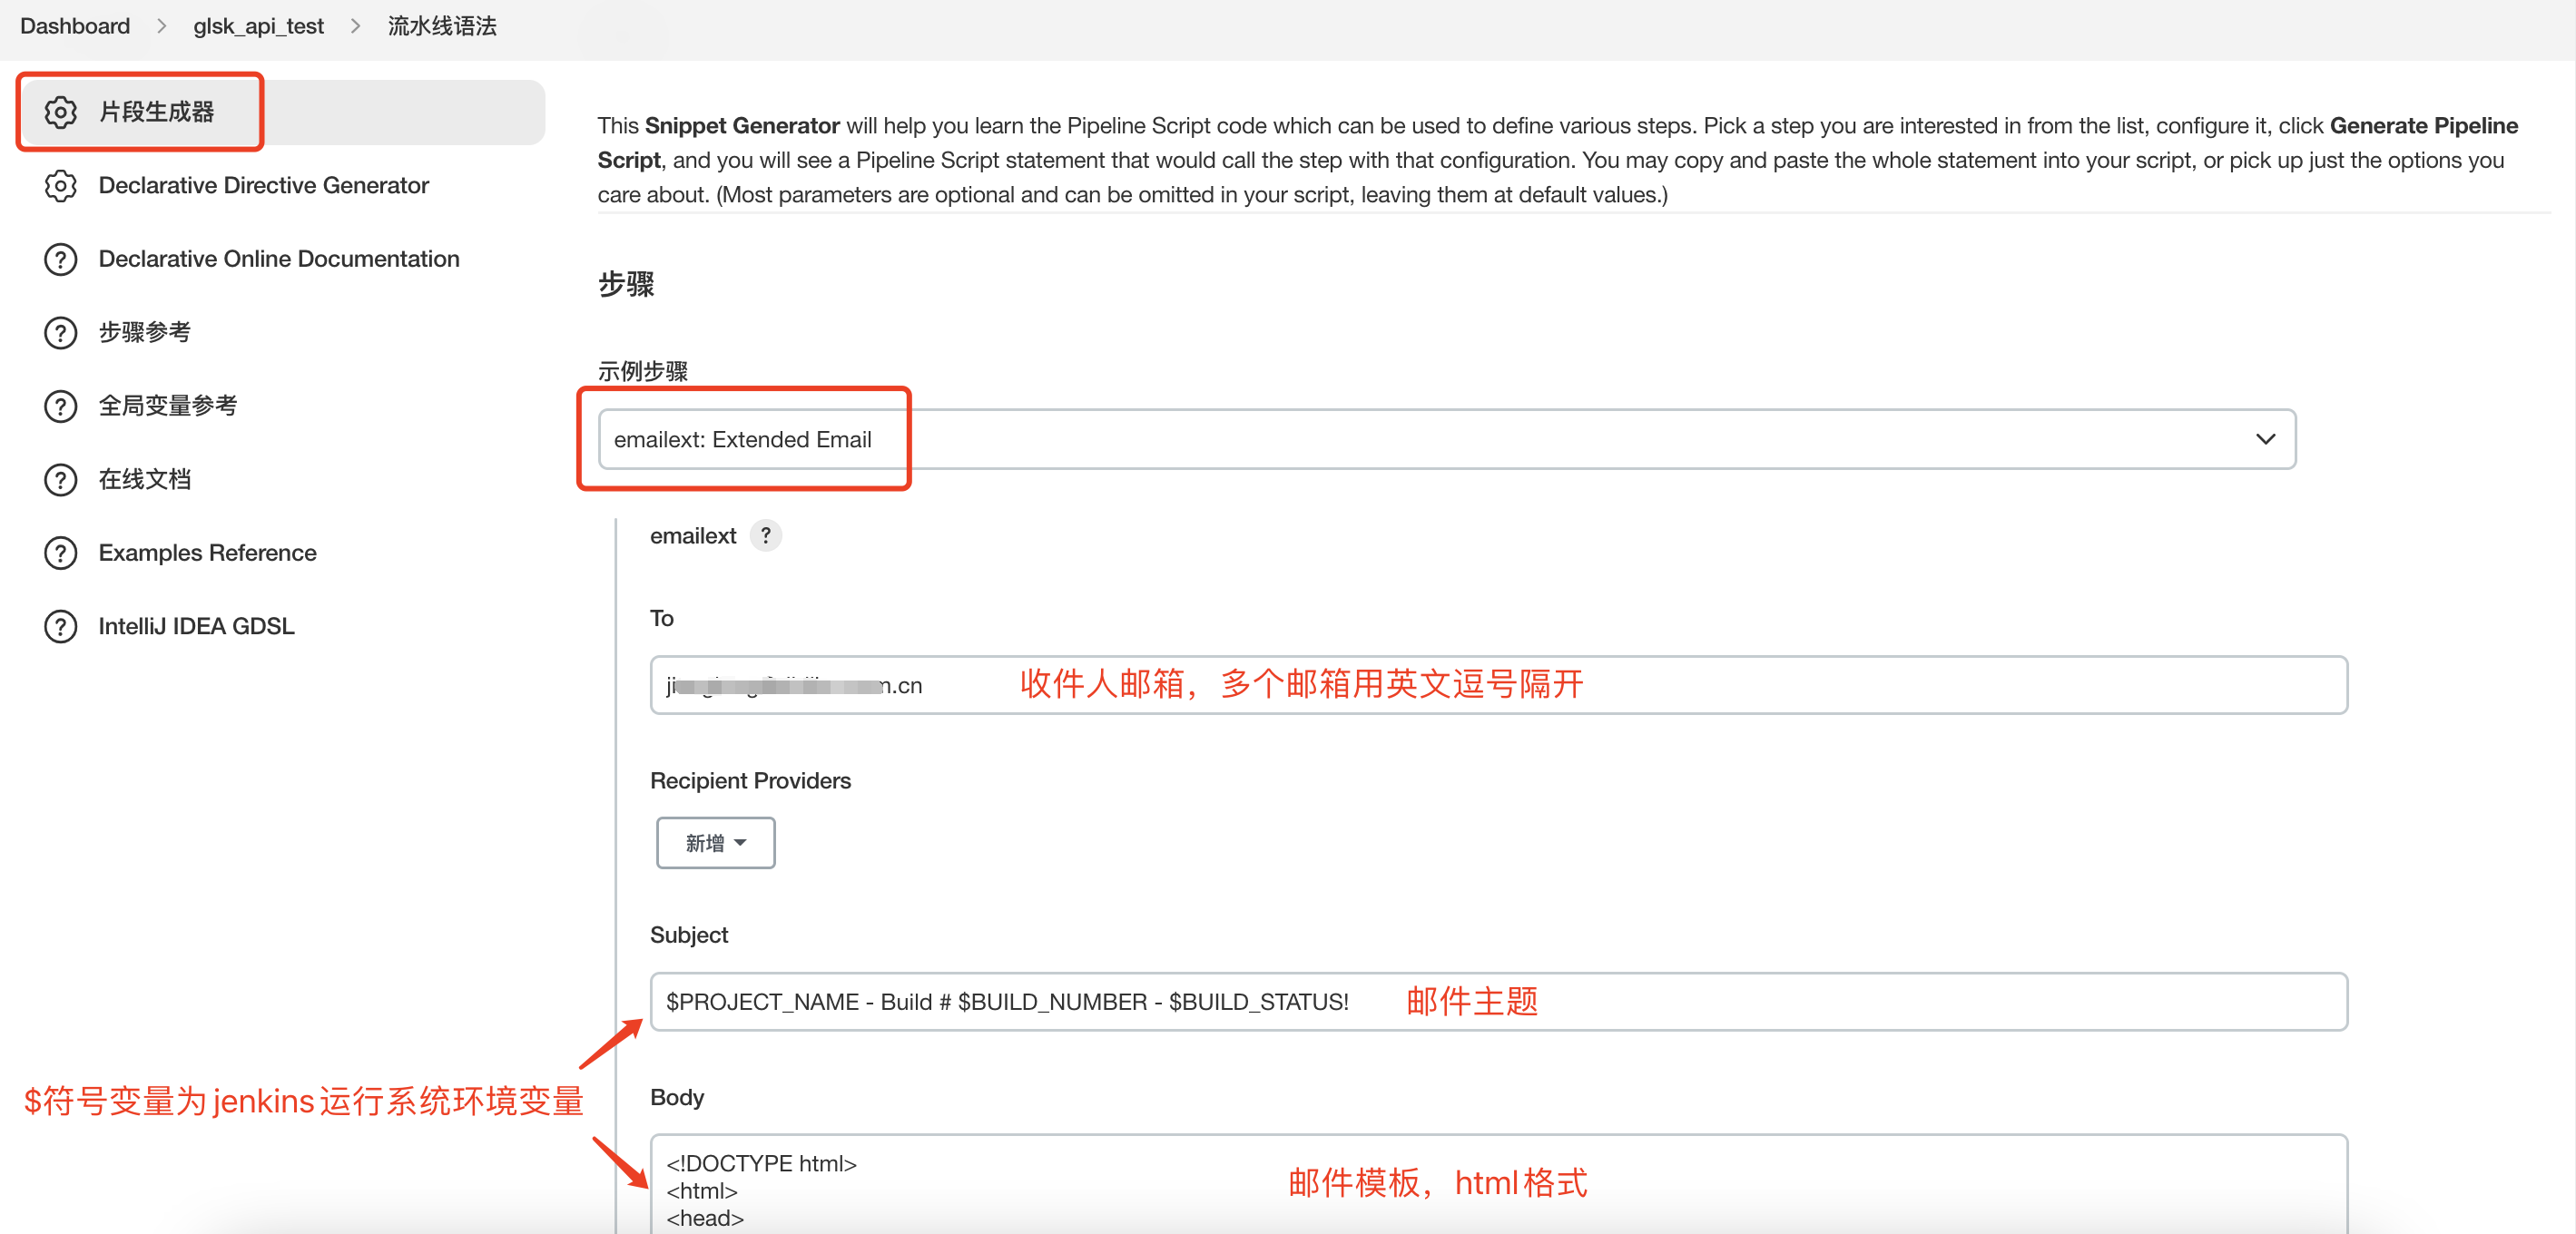Select the 流水线语法 breadcrumb
2576x1234 pixels.
(x=442, y=26)
